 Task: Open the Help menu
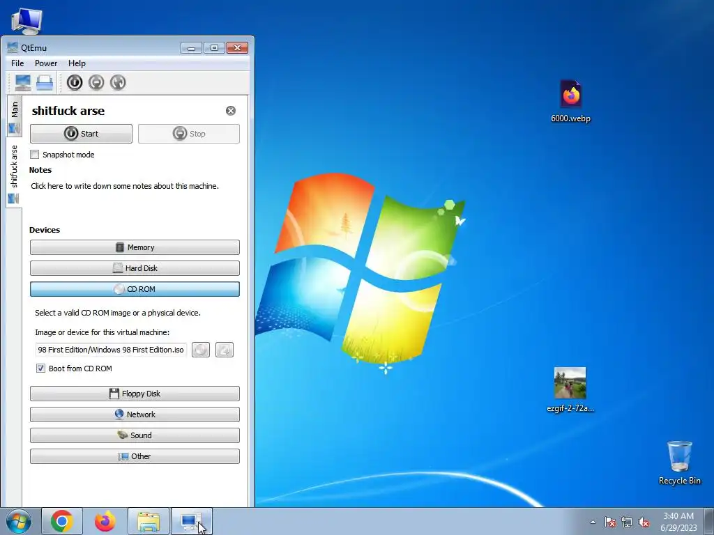point(77,63)
